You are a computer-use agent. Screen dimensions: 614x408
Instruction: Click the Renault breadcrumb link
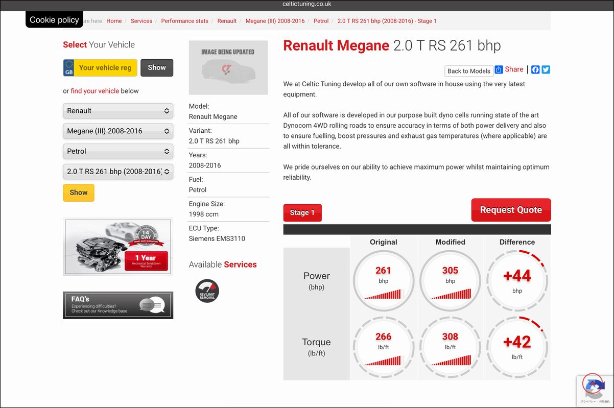[227, 21]
